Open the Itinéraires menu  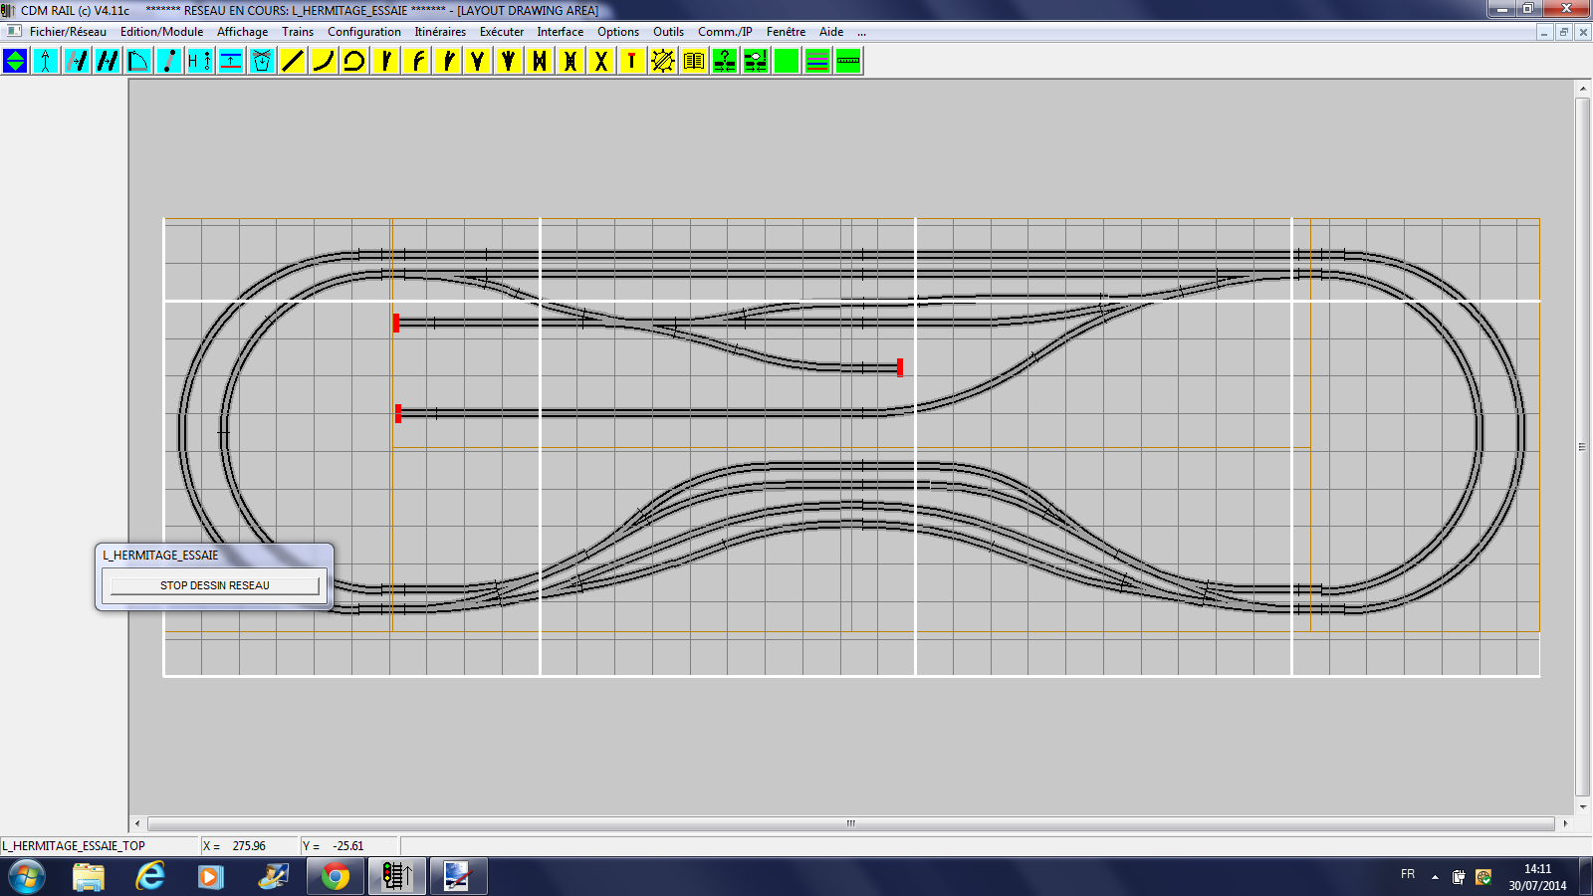tap(440, 32)
